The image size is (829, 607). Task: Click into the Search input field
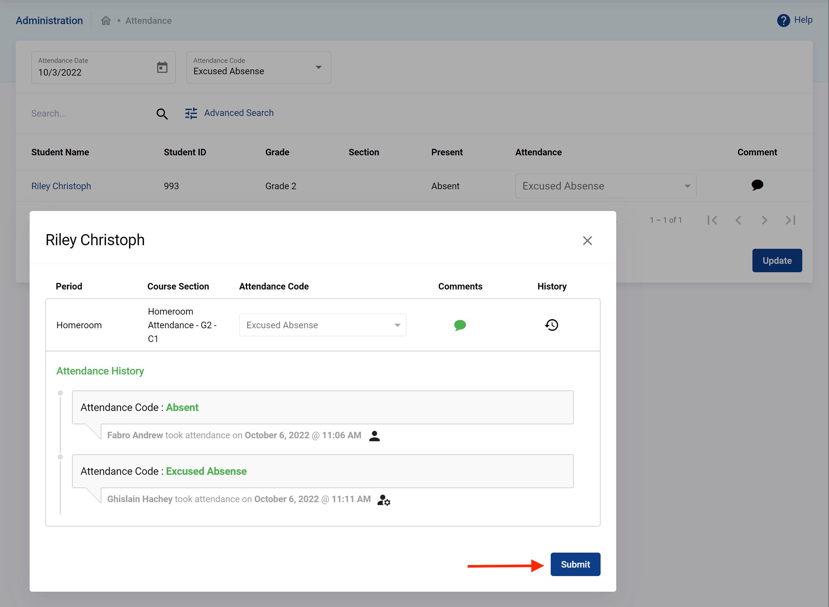[88, 114]
